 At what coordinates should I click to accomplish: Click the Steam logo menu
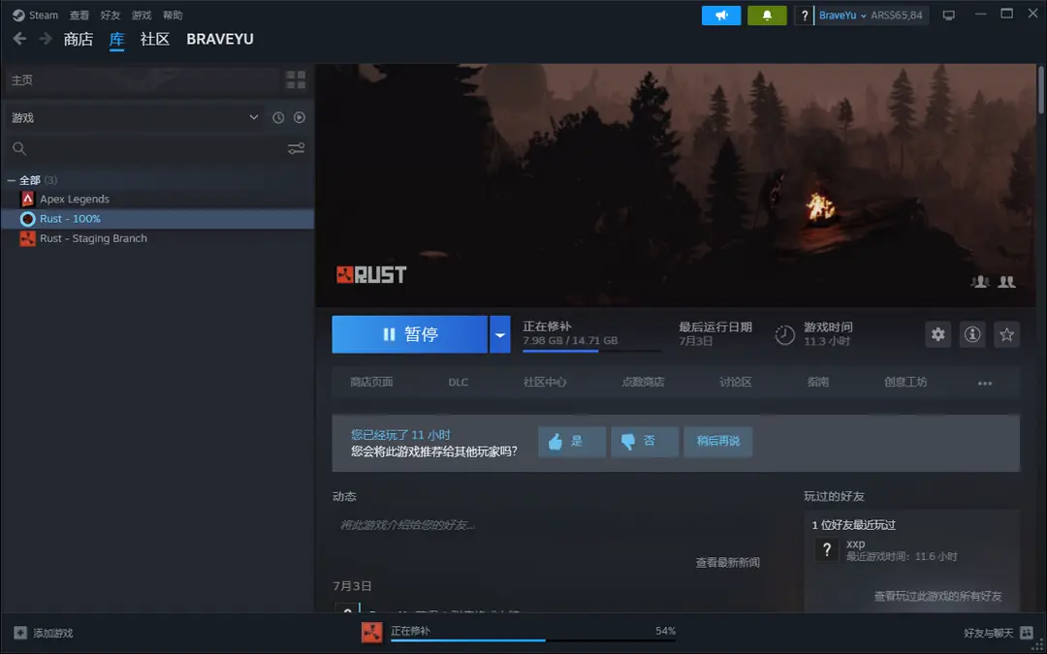[x=18, y=15]
